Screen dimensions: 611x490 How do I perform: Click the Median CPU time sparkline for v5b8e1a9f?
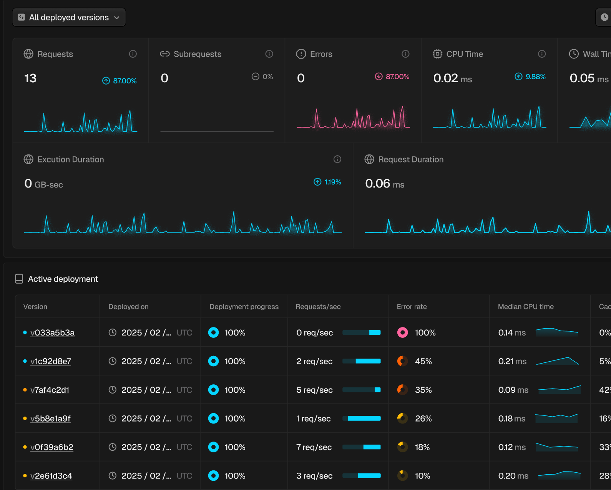click(556, 419)
